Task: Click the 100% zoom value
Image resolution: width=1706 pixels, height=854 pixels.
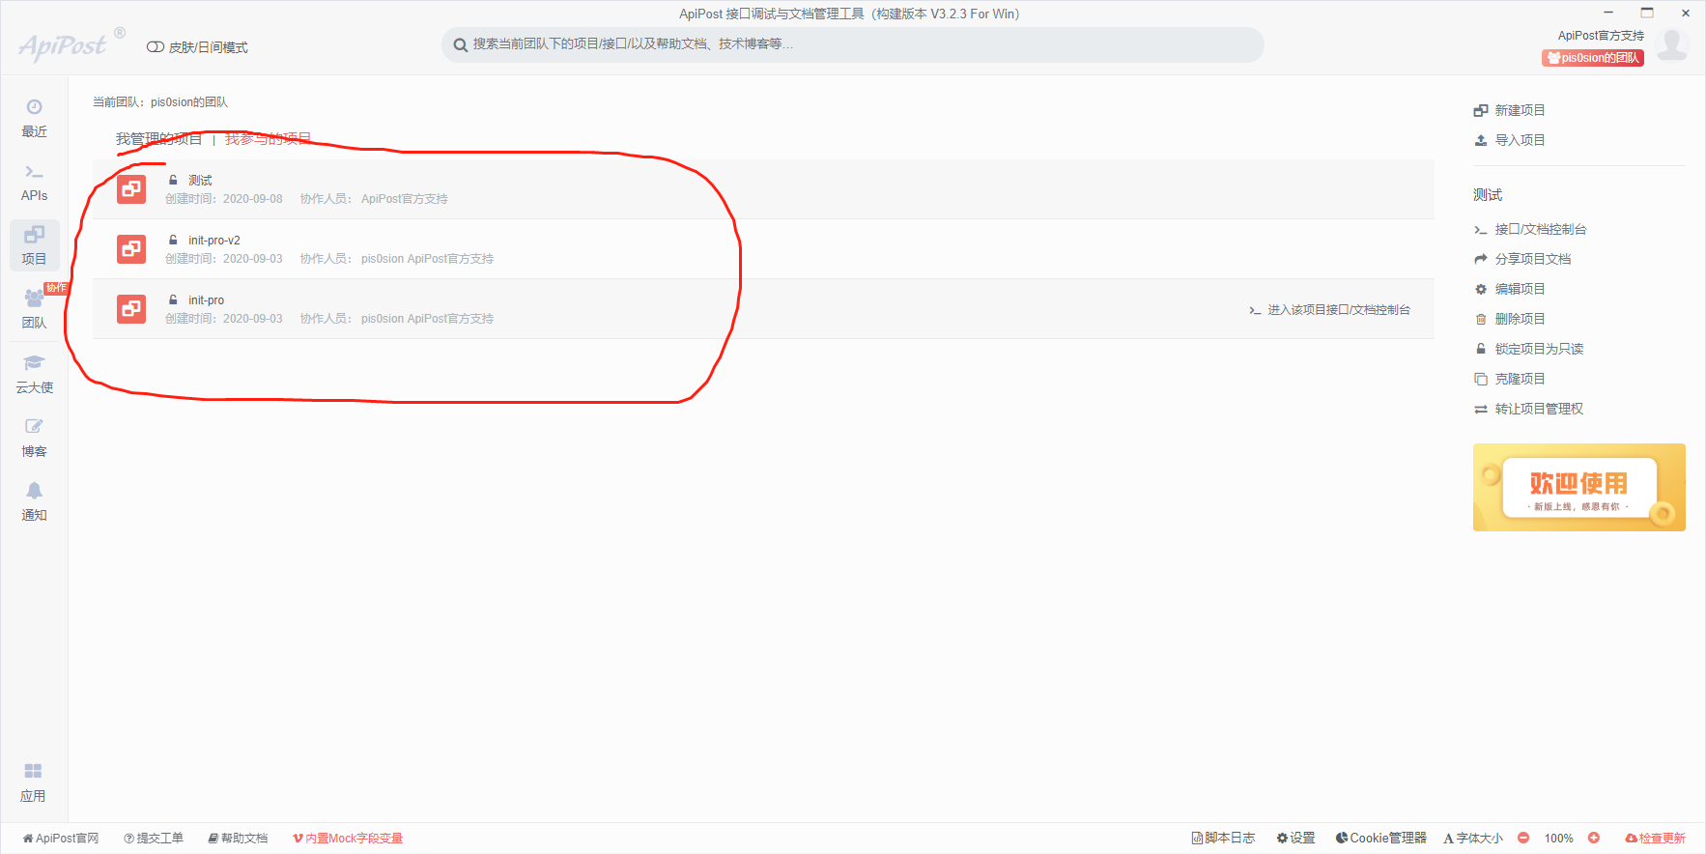Action: pyautogui.click(x=1558, y=839)
